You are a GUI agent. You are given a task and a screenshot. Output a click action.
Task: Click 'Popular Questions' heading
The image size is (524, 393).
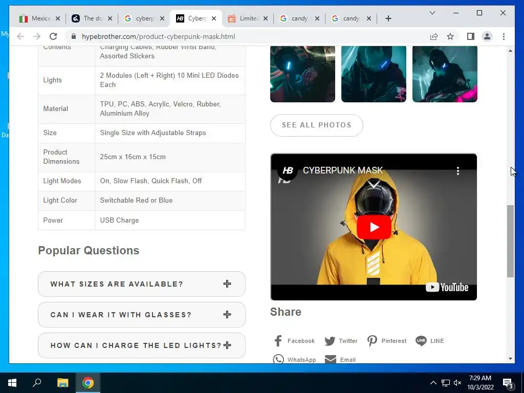[x=89, y=250]
